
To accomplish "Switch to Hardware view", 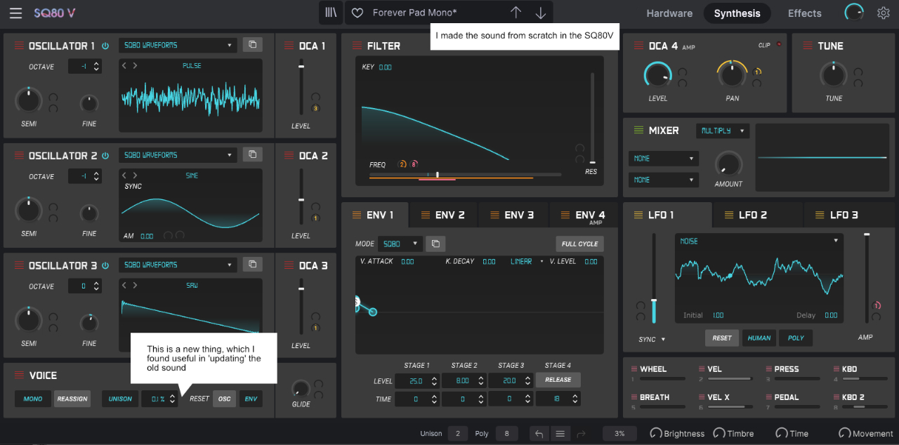I will (669, 13).
